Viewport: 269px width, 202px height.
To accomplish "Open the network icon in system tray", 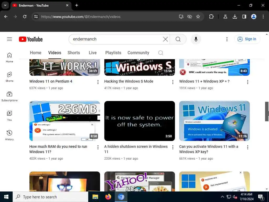I will (229, 197).
